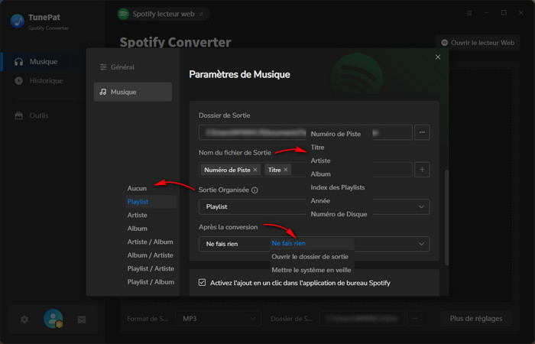Select Ouvrir le dossier de sortie option
The width and height of the screenshot is (535, 344).
pos(310,257)
